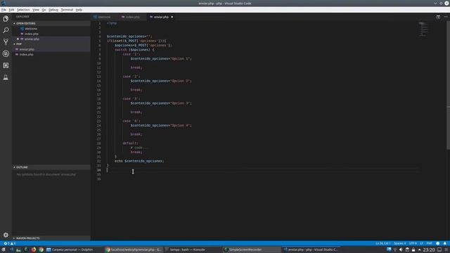Open the Edit menu
The width and height of the screenshot is (450, 253).
[11, 10]
